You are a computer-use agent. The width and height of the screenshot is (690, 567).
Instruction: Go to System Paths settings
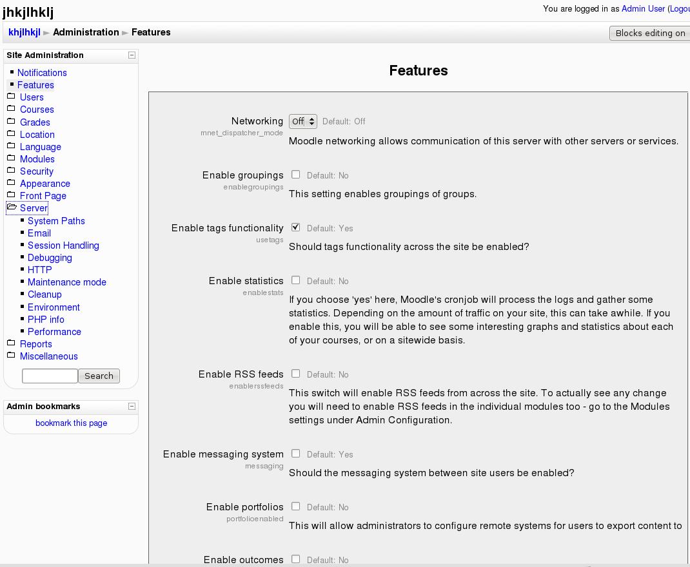[56, 221]
